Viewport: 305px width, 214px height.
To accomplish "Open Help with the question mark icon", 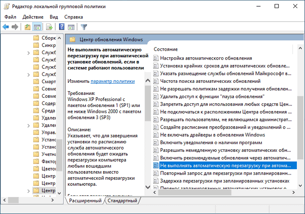I will pos(61,26).
